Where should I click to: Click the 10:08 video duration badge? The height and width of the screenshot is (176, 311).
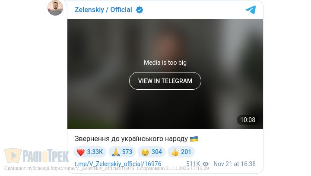248,120
